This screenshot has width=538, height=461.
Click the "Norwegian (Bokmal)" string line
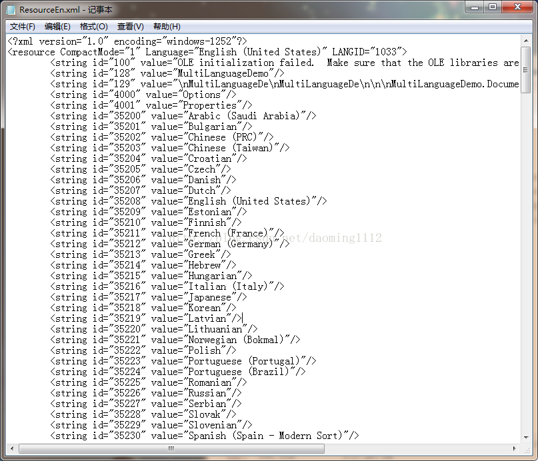click(175, 339)
